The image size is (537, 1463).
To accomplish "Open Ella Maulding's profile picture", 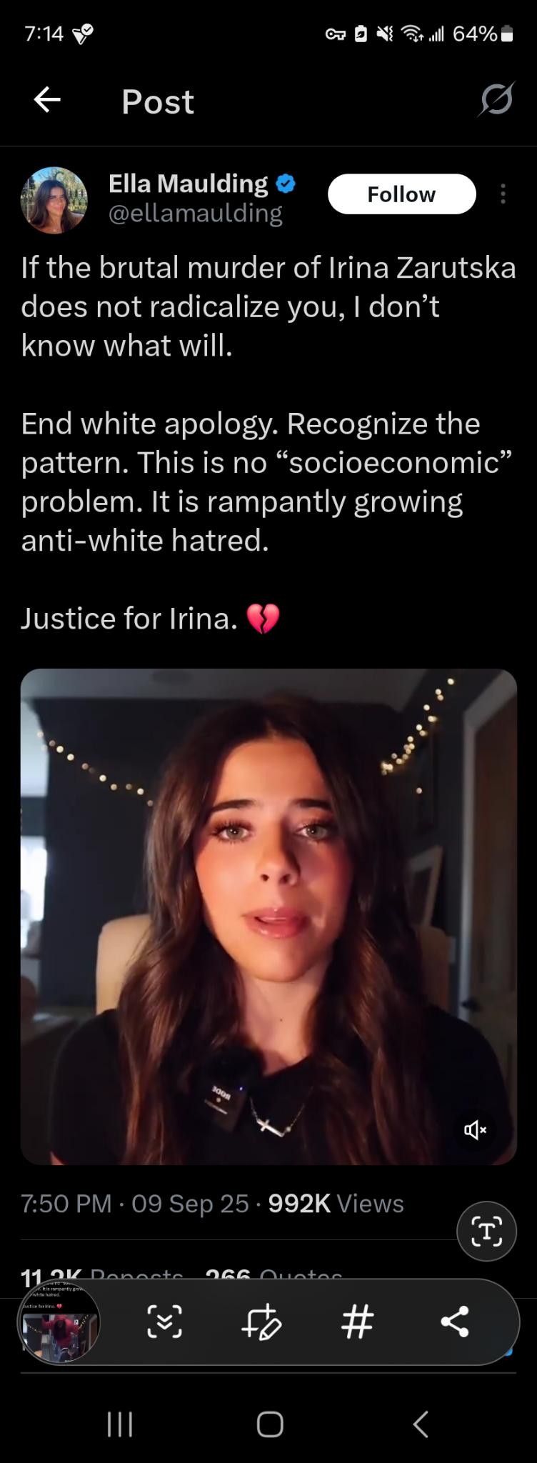I will [54, 200].
